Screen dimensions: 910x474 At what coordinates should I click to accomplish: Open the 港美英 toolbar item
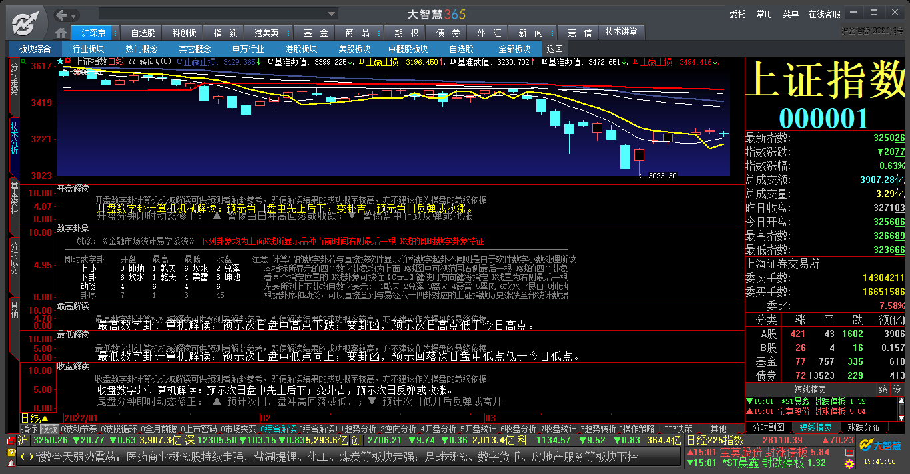(266, 33)
